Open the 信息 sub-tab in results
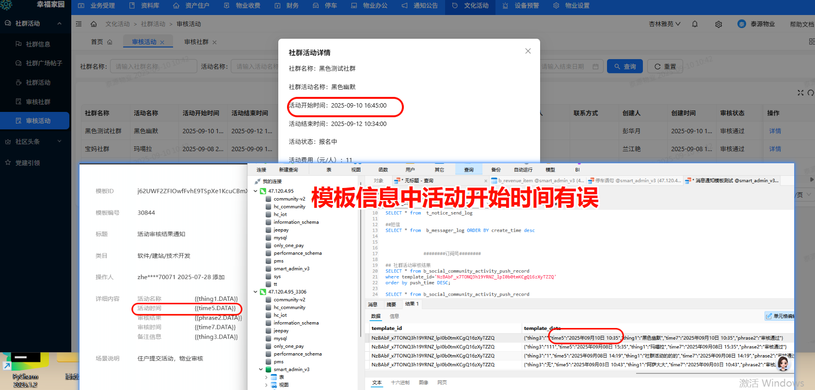 (x=394, y=316)
